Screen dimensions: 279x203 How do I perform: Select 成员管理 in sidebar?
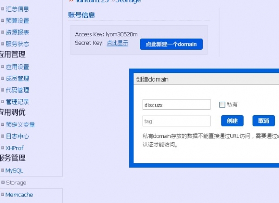[x=17, y=79]
